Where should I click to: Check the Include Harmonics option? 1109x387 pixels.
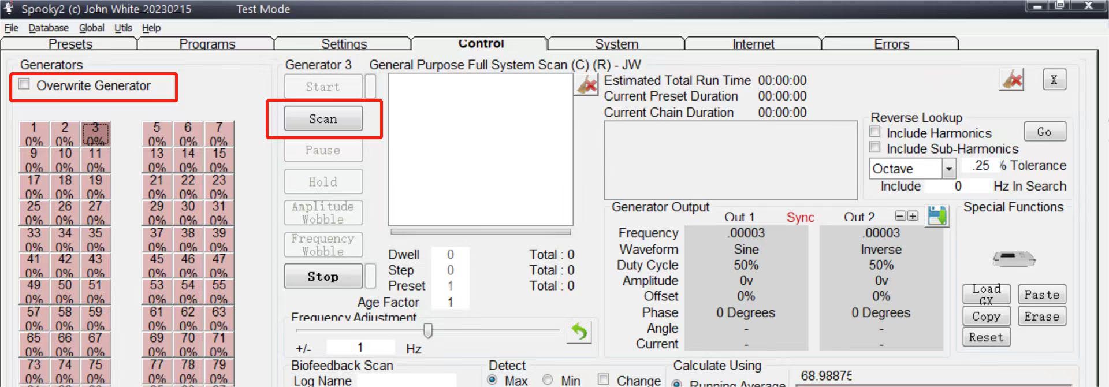(875, 132)
